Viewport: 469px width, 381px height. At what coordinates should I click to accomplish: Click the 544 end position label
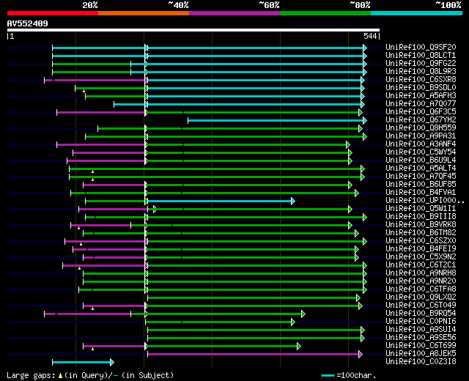pyautogui.click(x=370, y=36)
